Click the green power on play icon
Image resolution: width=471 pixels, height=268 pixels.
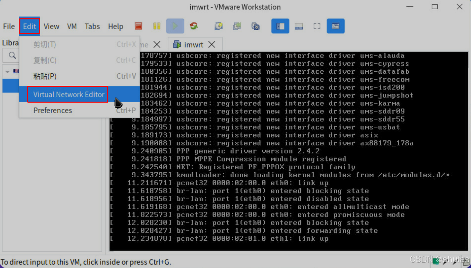(175, 26)
